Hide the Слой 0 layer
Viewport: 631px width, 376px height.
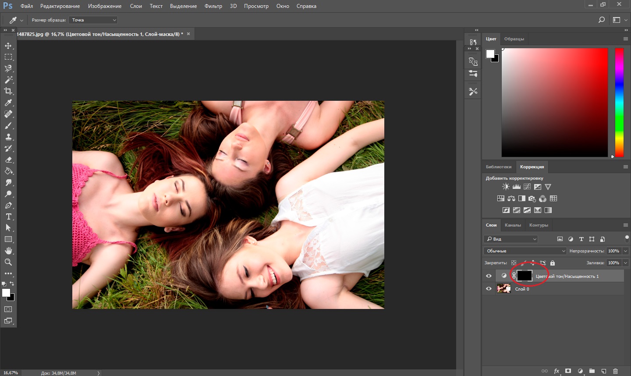pos(489,289)
